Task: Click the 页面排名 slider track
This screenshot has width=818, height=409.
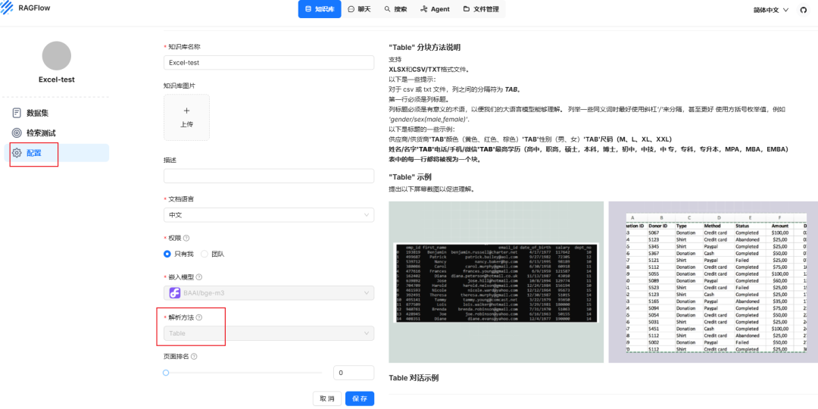Action: [243, 373]
